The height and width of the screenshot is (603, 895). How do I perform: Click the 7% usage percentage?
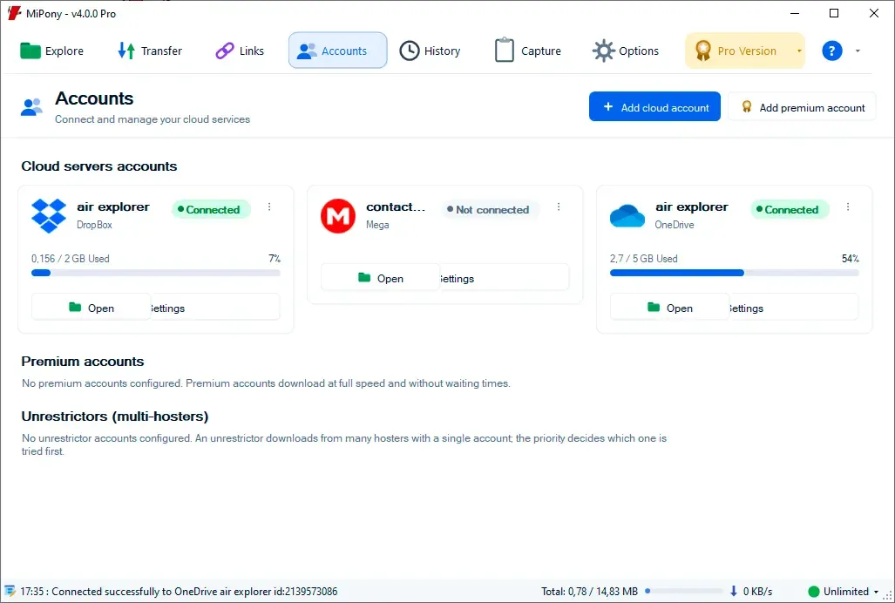(275, 259)
